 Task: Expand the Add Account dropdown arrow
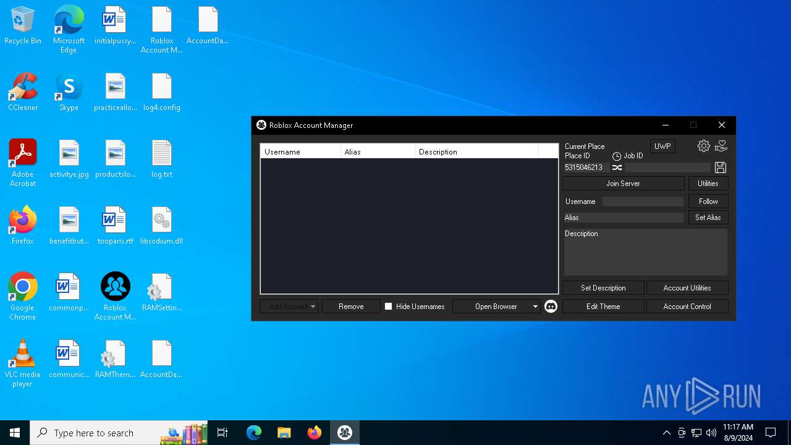[x=313, y=307]
